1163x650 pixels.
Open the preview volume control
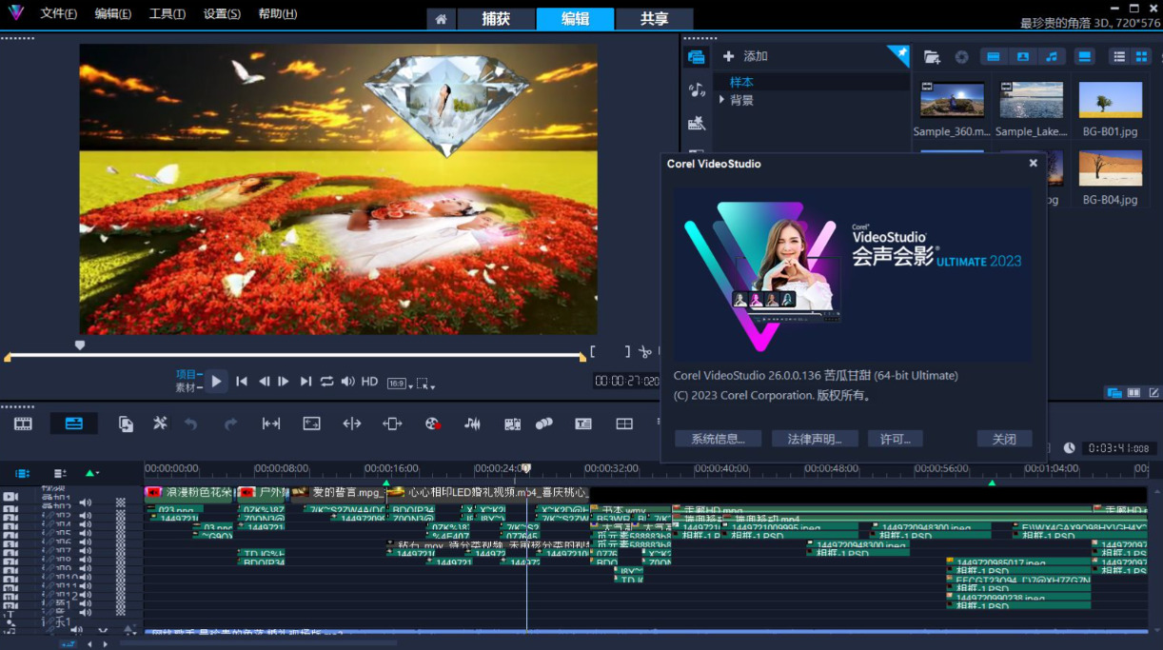click(x=347, y=382)
